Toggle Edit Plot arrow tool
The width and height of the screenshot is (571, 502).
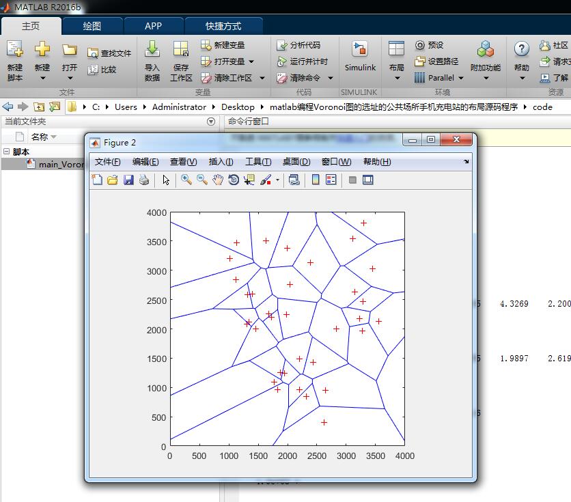166,180
